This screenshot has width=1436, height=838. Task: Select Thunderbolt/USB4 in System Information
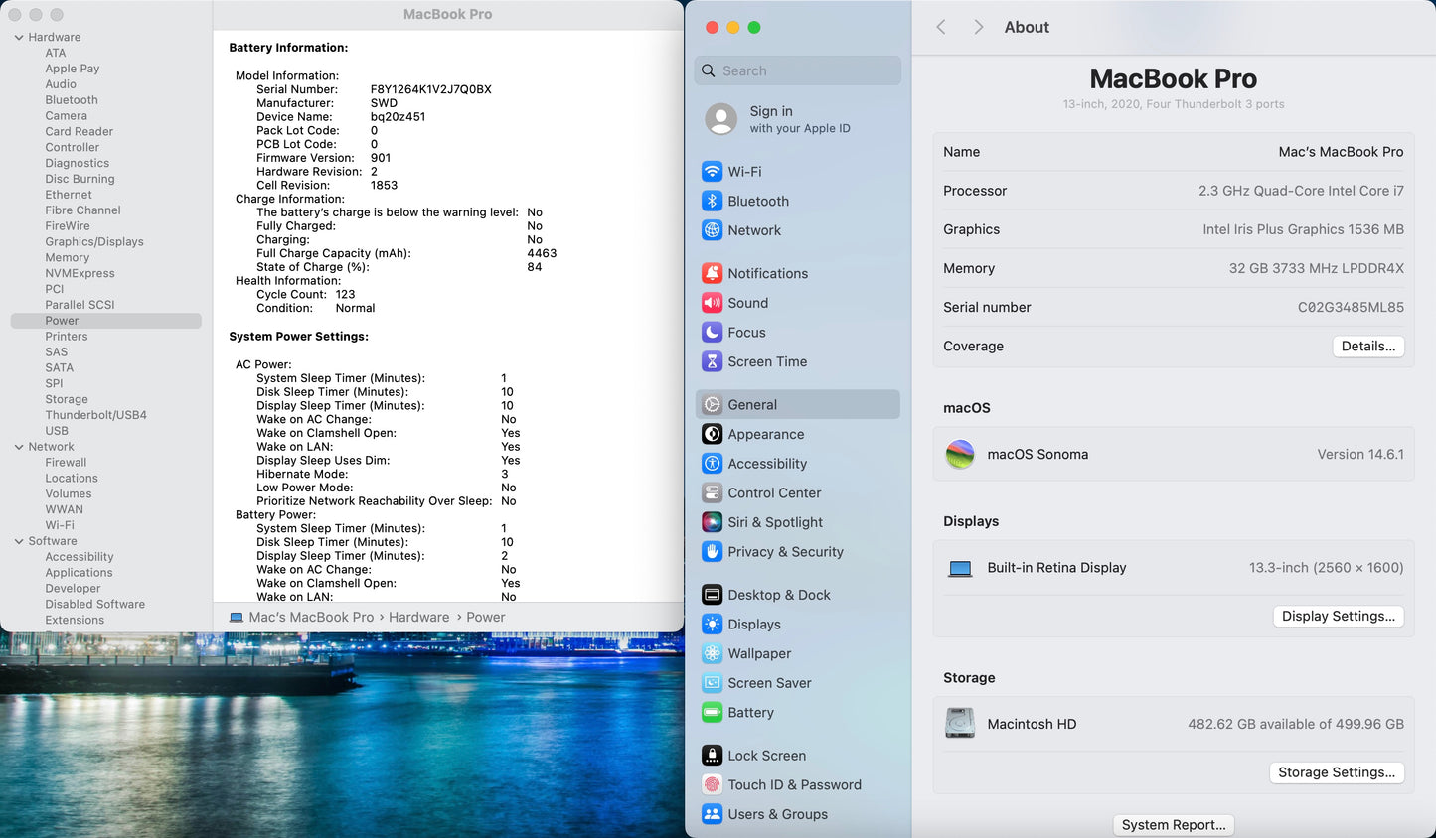(x=95, y=415)
